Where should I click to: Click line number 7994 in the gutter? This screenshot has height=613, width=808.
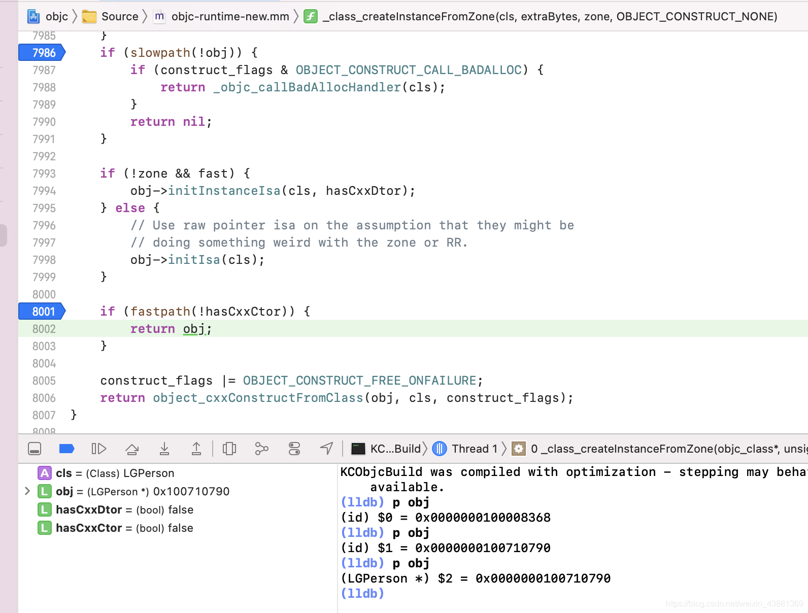point(44,191)
